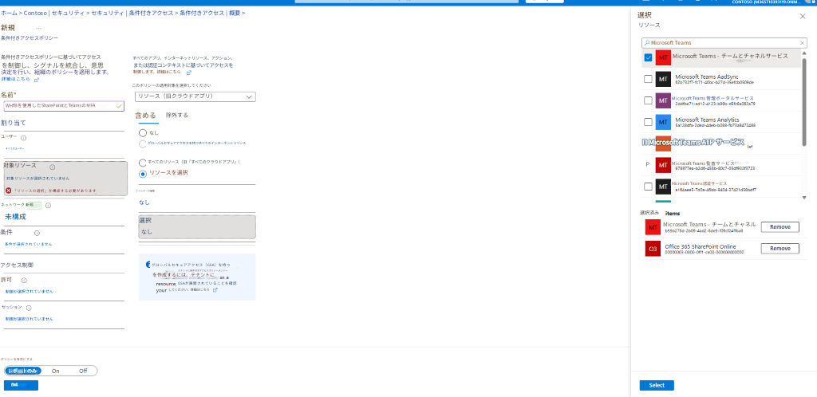Select the すべてのリソース radio option
Screen dimensions: 817x397
(143, 163)
